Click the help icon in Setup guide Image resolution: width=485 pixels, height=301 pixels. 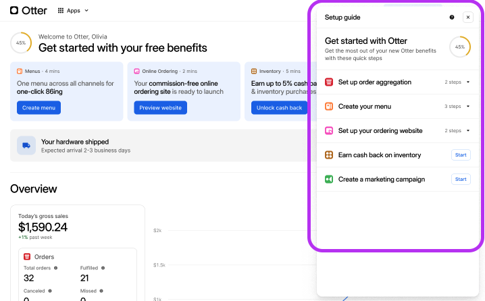[452, 18]
